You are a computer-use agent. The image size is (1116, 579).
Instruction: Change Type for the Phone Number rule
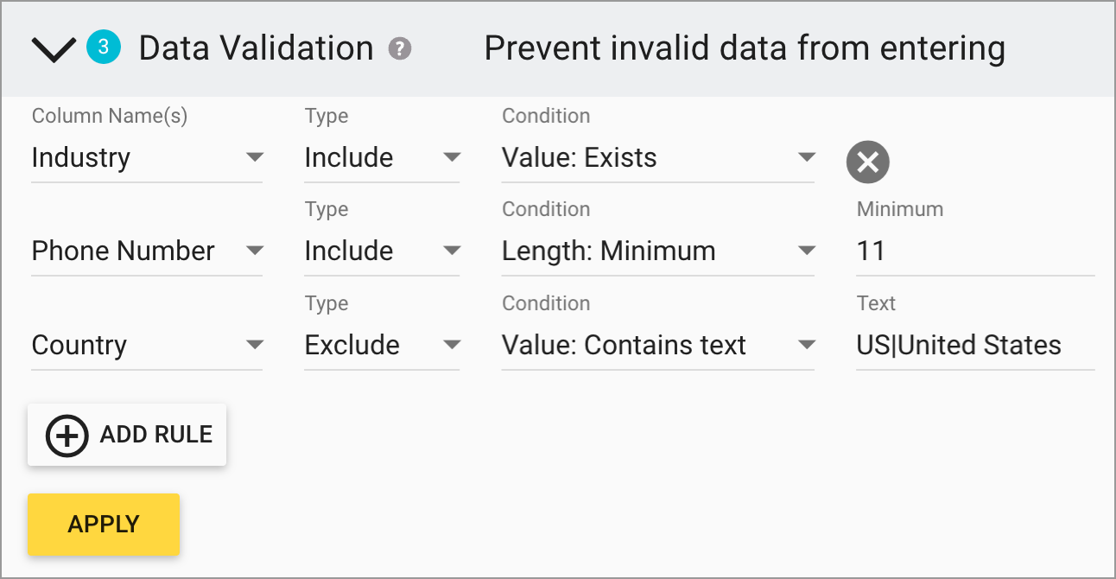(x=381, y=251)
